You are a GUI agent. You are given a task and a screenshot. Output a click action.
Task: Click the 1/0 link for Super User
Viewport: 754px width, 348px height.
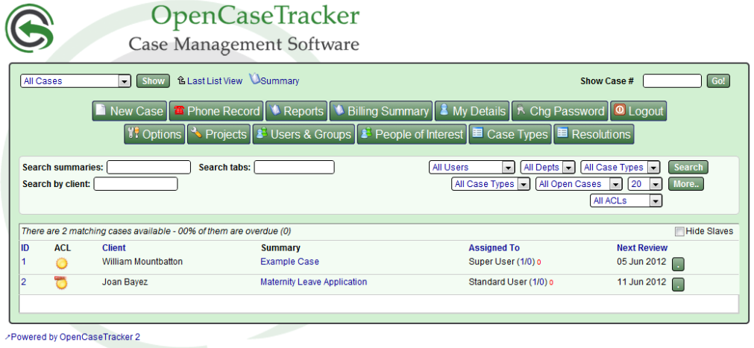click(x=526, y=262)
